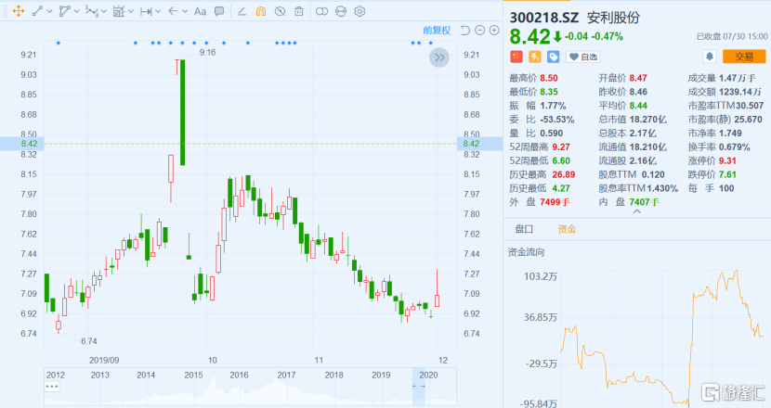
Task: Open chart settings gear icon
Action: click(x=359, y=11)
